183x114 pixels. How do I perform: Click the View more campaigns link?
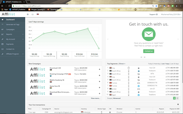pos(96,98)
